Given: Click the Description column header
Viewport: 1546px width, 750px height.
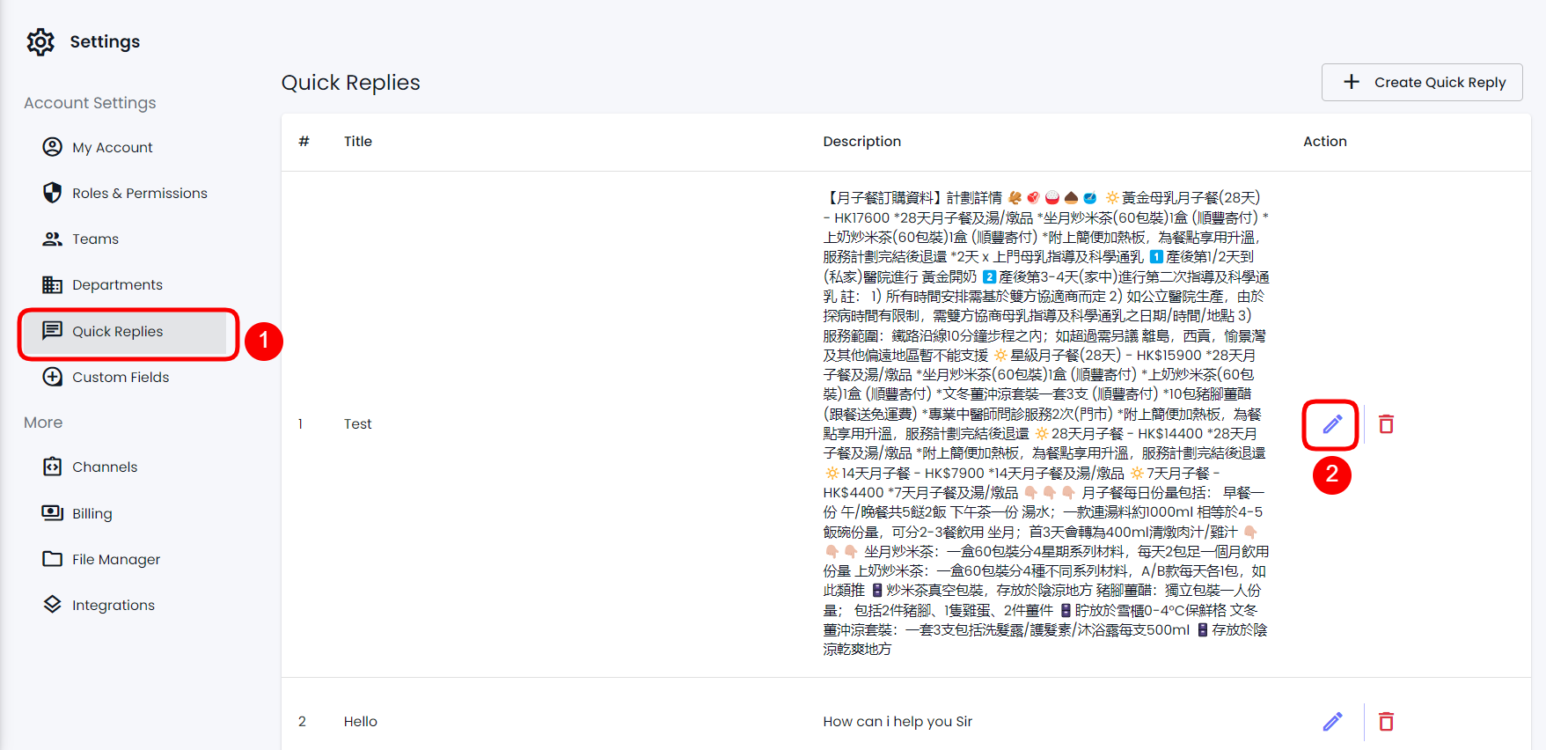Looking at the screenshot, I should click(861, 141).
